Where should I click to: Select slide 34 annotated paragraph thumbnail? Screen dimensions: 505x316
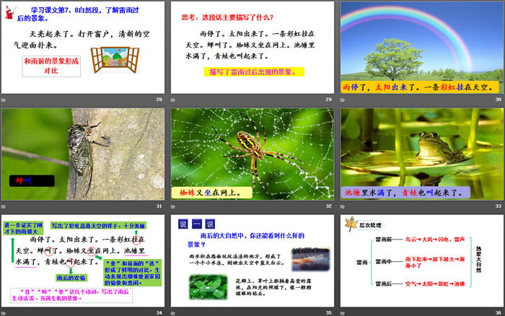click(83, 261)
